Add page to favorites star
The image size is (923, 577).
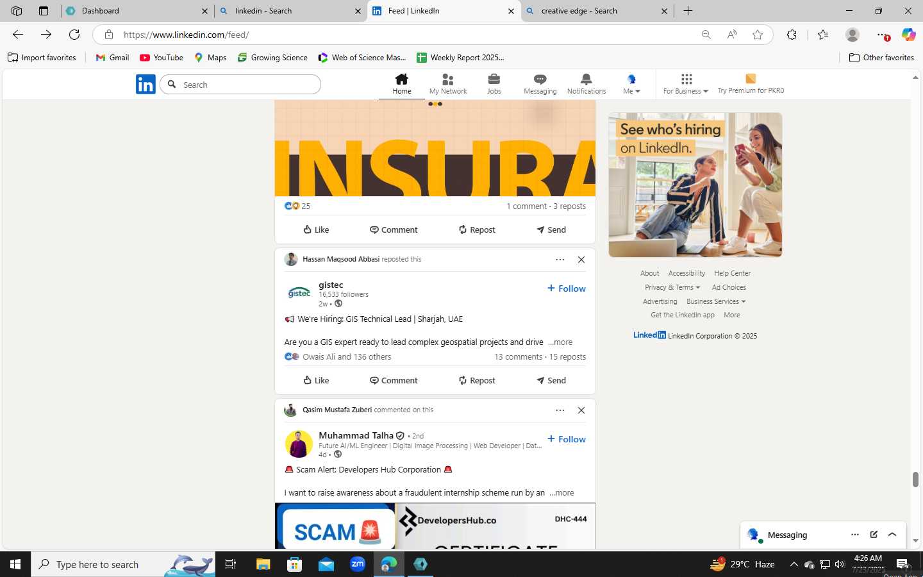(x=758, y=35)
